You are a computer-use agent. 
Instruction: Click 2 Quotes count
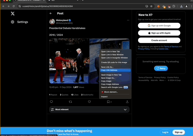[64, 95]
